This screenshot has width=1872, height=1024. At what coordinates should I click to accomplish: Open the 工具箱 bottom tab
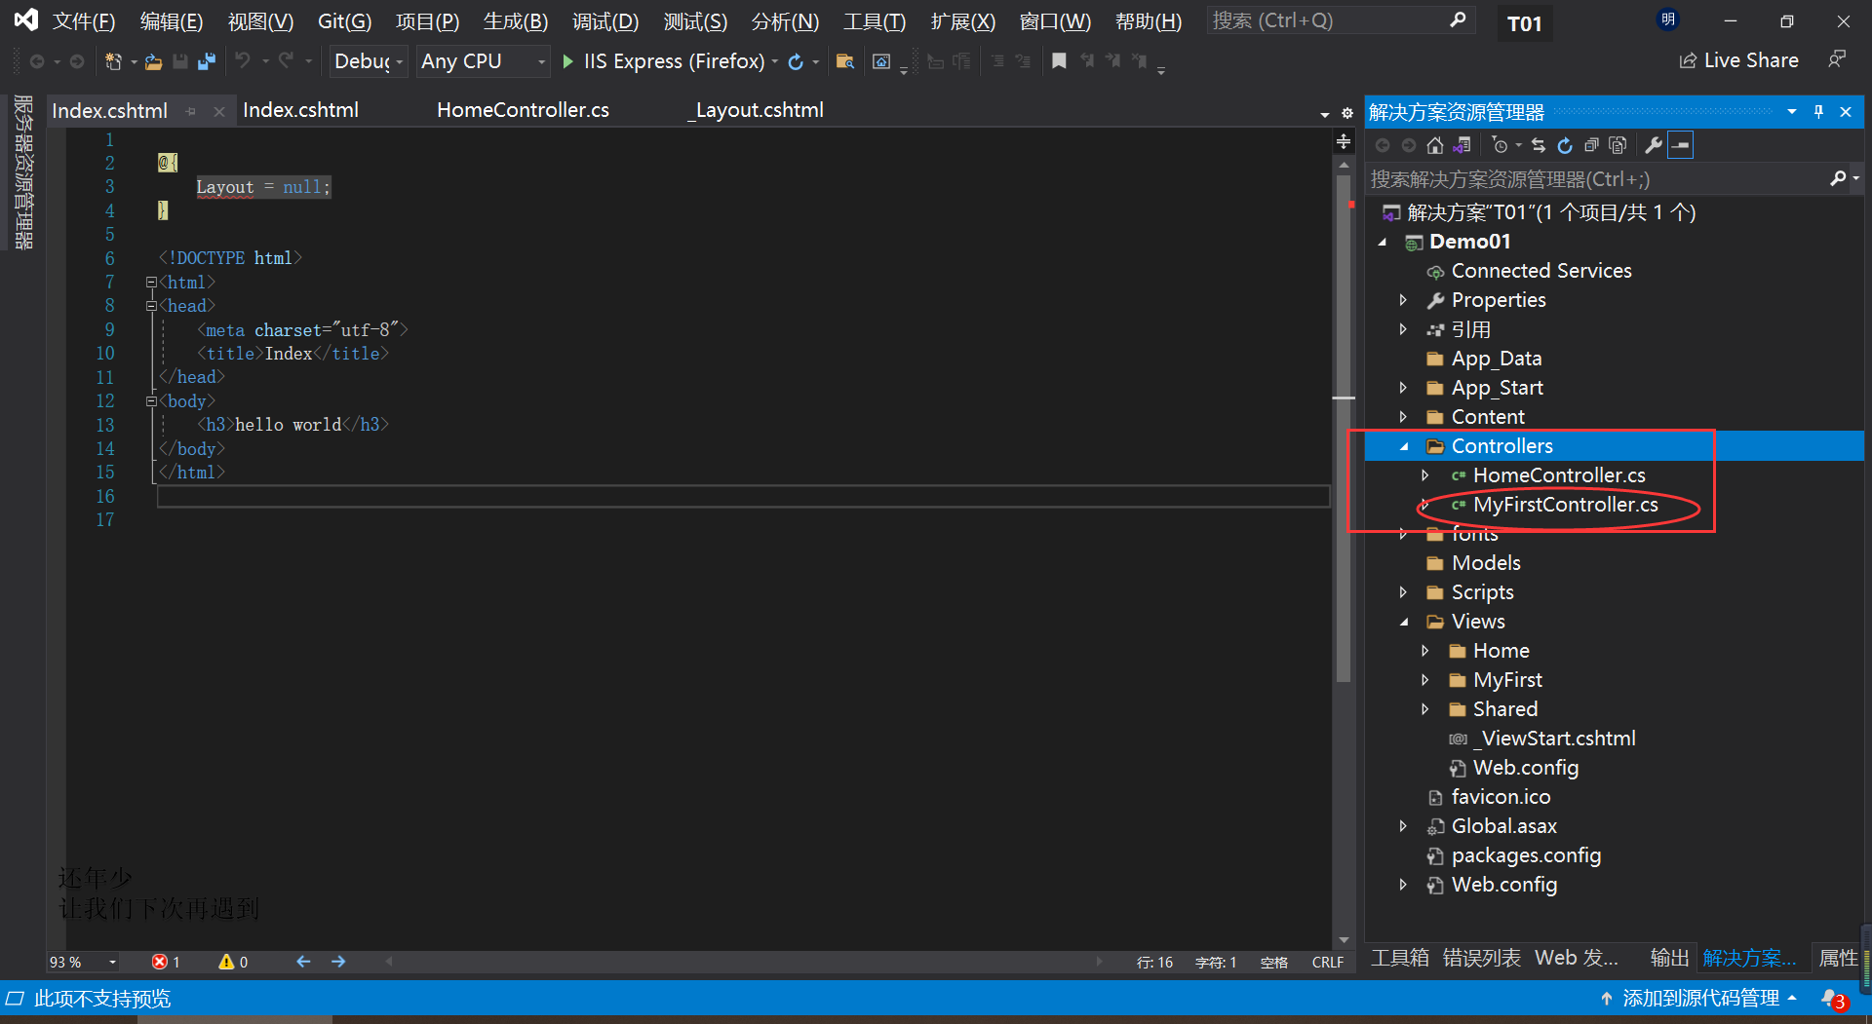point(1399,958)
